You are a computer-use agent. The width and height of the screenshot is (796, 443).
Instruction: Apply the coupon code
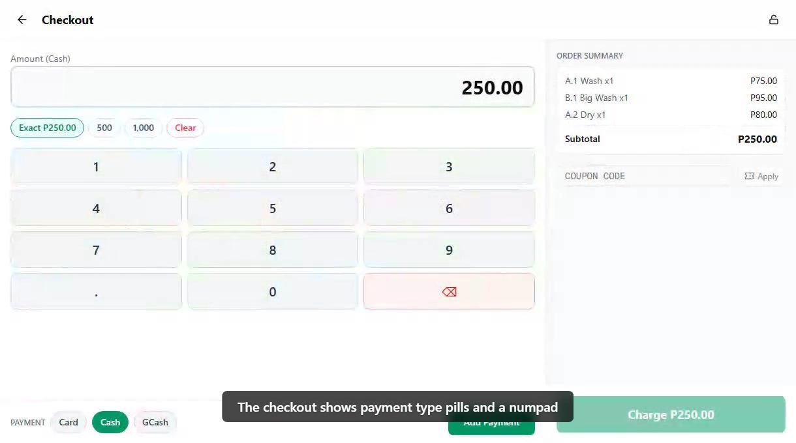pos(767,176)
